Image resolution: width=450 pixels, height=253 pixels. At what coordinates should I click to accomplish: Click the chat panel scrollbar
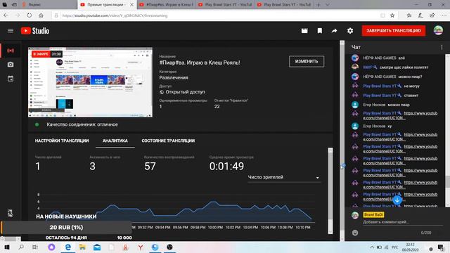(x=448, y=131)
